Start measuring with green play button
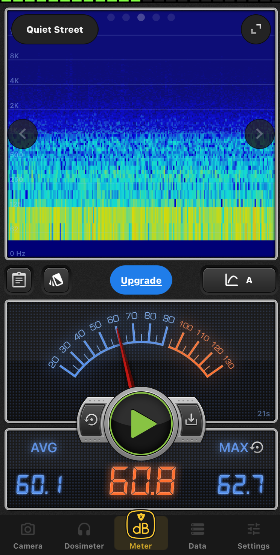Image resolution: width=280 pixels, height=555 pixels. coord(141,424)
